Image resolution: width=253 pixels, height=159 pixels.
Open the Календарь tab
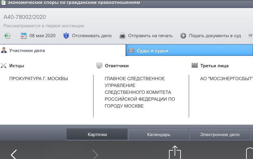pyautogui.click(x=159, y=134)
